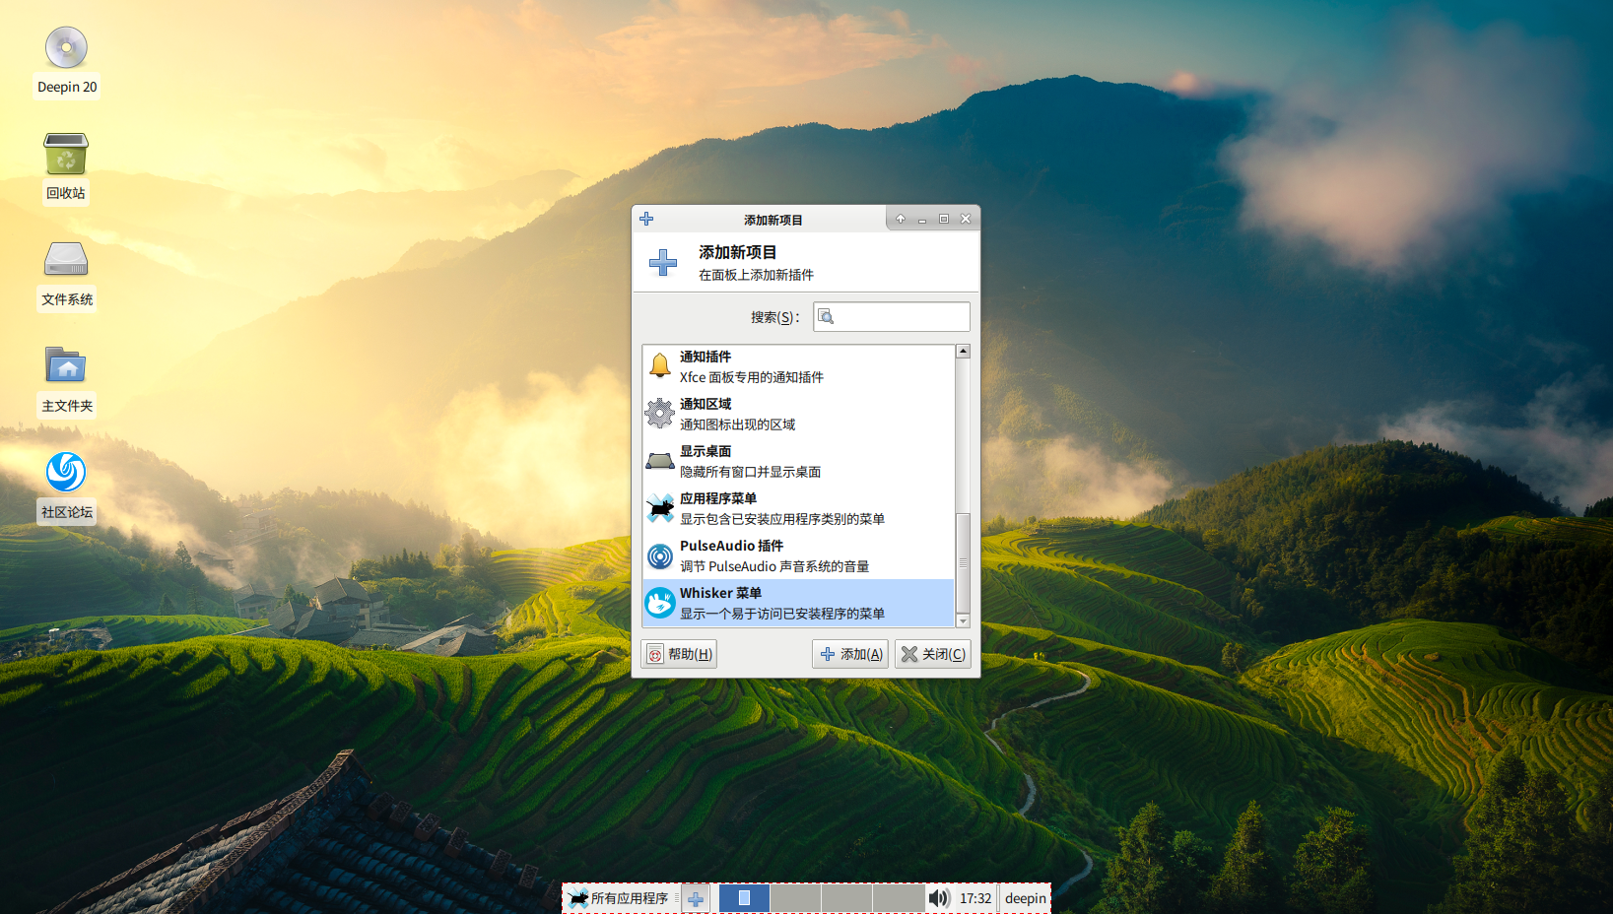Screen dimensions: 1613x914
Task: Close the 添加新项目 dialog via title bar X
Action: (x=966, y=219)
